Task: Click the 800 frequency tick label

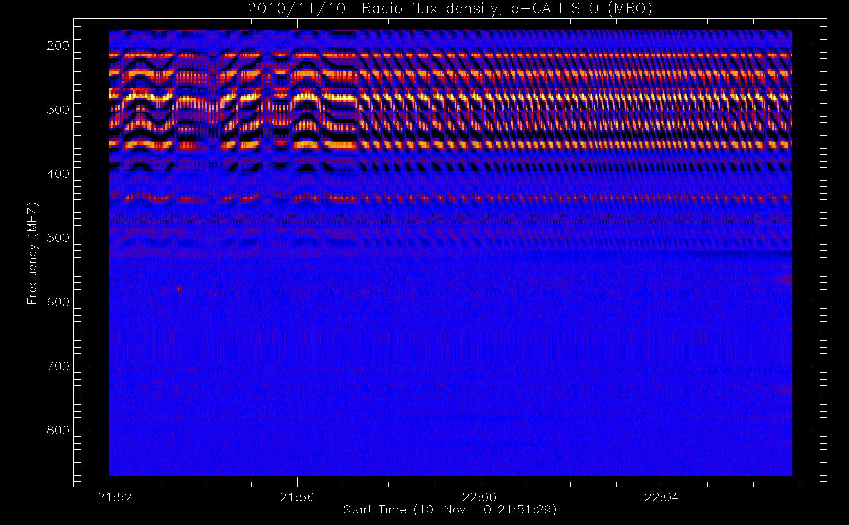Action: coord(58,430)
